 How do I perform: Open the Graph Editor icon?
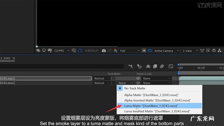pyautogui.click(x=171, y=66)
